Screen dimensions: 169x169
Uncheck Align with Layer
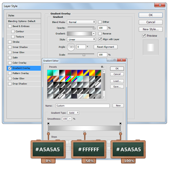100,39
